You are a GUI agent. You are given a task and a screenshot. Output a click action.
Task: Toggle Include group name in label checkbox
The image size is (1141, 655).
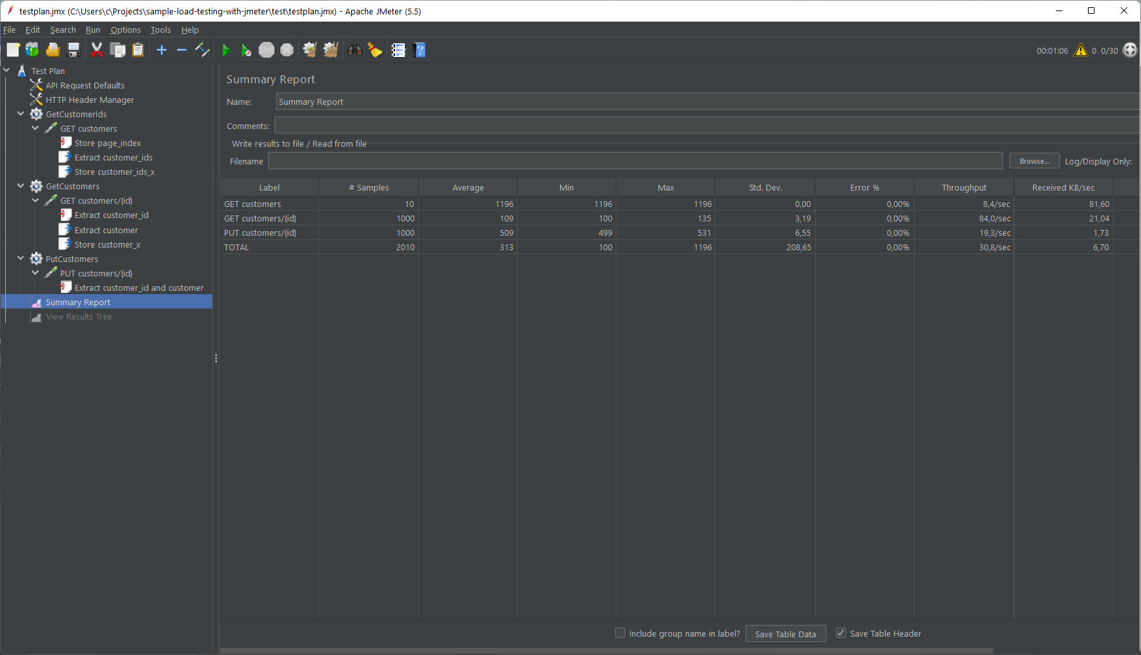coord(620,633)
